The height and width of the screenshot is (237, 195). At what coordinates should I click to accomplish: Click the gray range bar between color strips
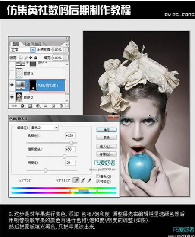83,191
